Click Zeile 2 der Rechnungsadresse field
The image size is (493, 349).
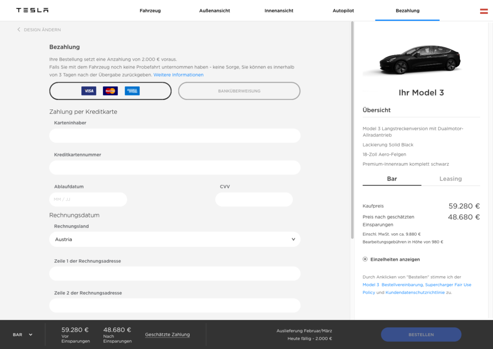(175, 305)
